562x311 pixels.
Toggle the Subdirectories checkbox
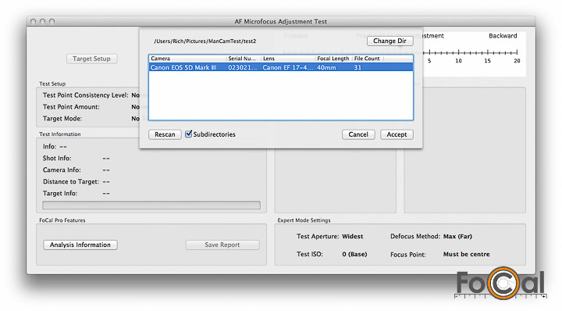click(189, 134)
